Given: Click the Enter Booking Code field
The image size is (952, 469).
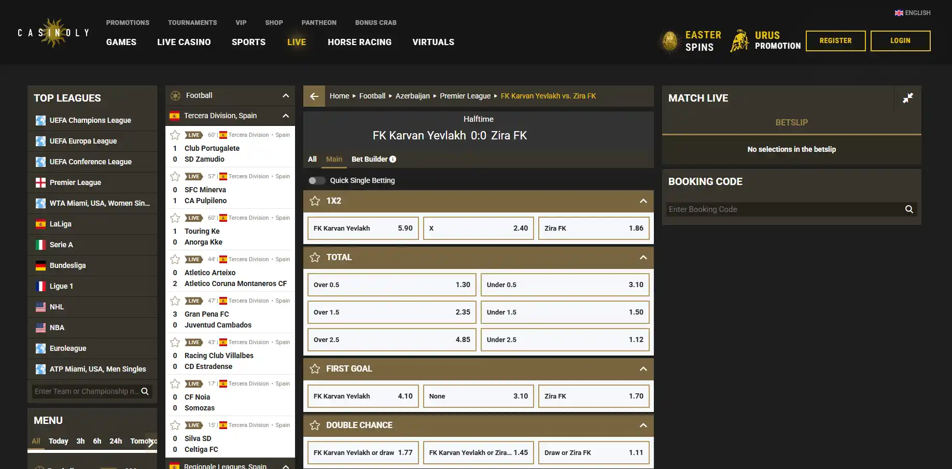Looking at the screenshot, I should point(784,209).
